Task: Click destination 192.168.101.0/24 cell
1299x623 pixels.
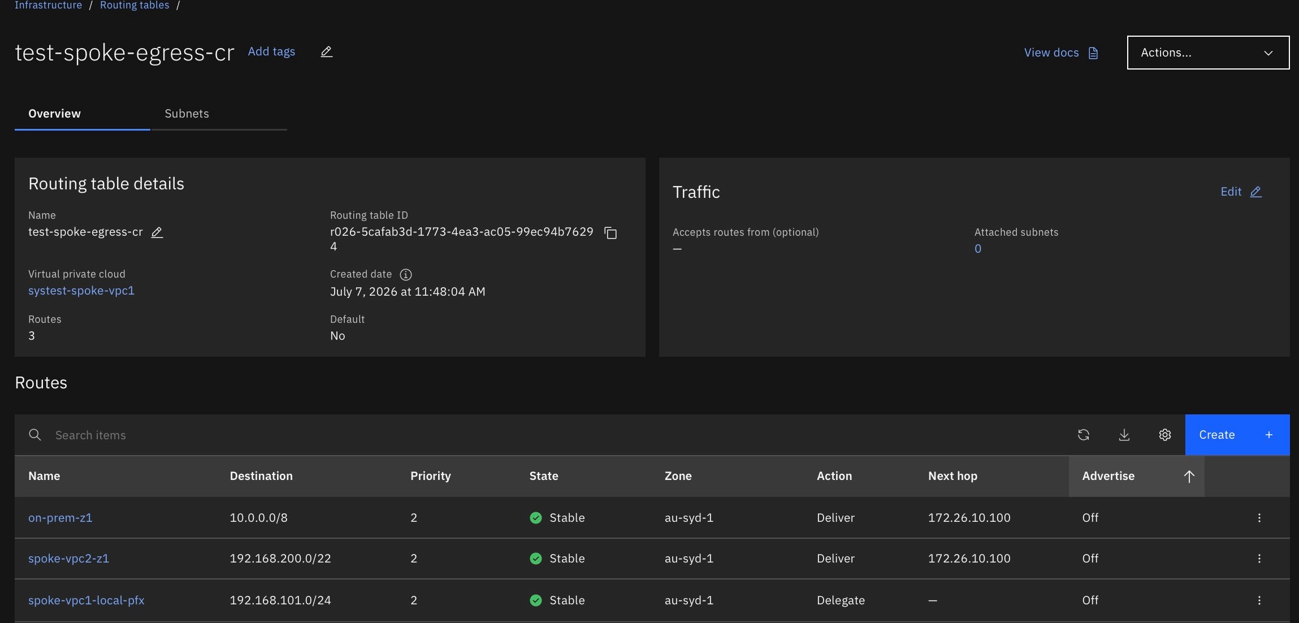Action: (x=280, y=600)
